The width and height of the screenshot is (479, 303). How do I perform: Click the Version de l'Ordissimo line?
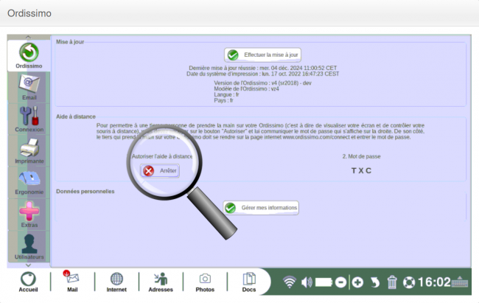[262, 83]
